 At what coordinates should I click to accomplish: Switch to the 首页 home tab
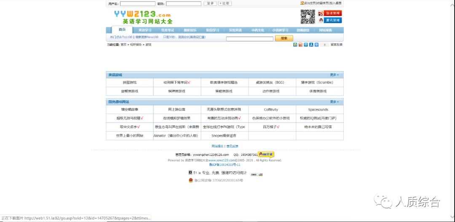click(122, 29)
